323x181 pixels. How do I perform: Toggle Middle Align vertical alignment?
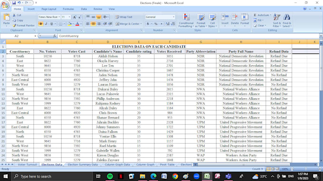(93, 17)
